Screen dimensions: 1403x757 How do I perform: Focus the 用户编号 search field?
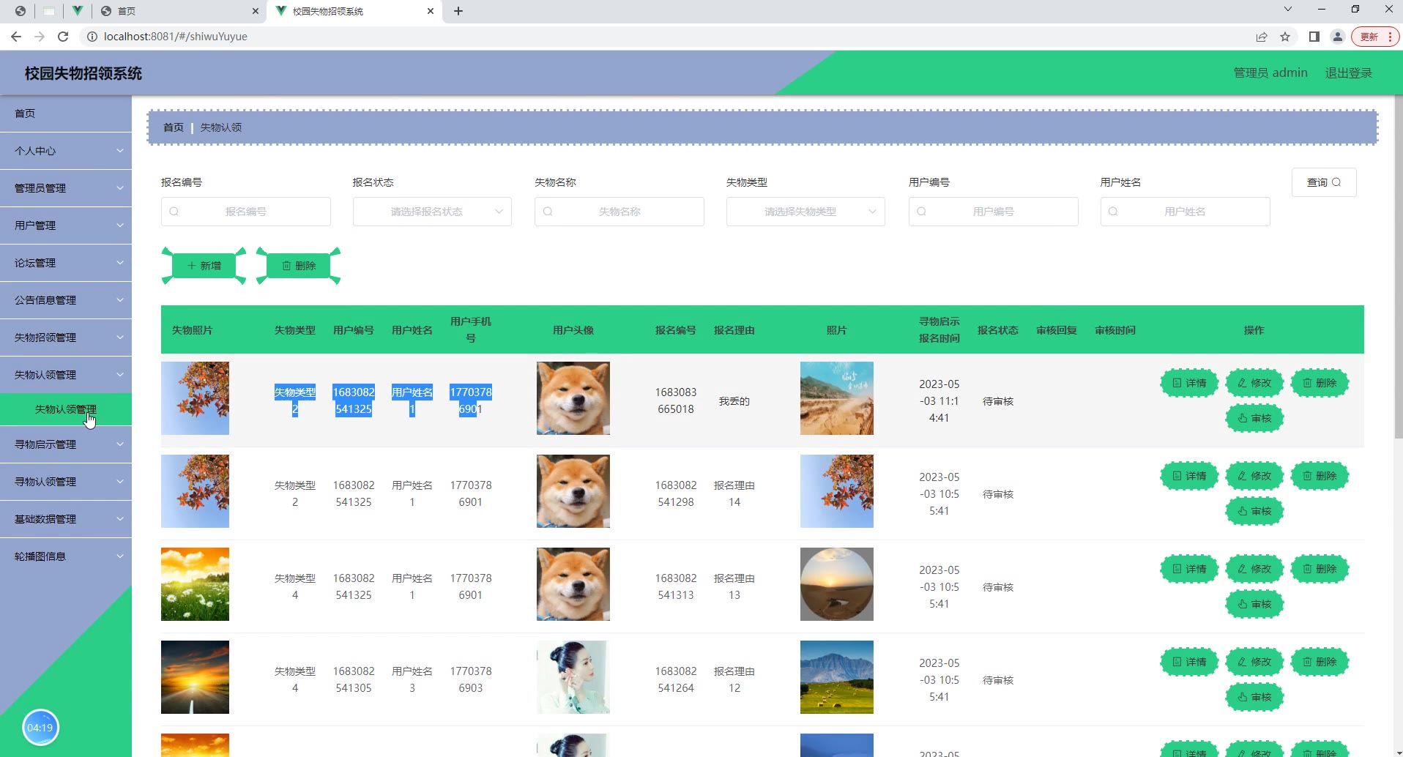[x=994, y=212]
